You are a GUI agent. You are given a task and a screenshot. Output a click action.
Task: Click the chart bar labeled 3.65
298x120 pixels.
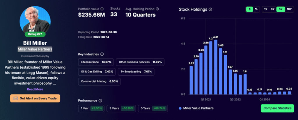(221, 71)
